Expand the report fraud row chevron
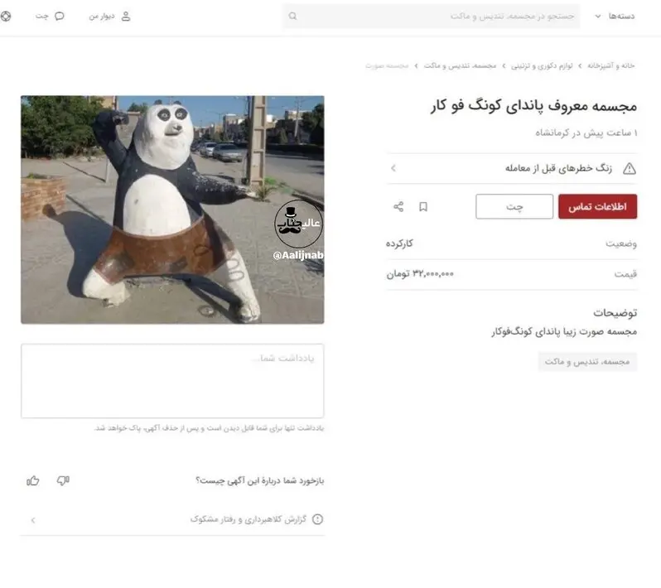The image size is (661, 588). (x=32, y=520)
